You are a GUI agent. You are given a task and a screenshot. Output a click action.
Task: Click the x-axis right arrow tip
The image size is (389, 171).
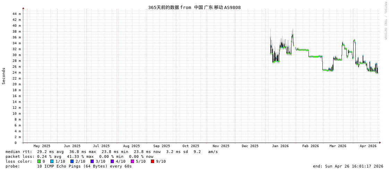pos(380,142)
